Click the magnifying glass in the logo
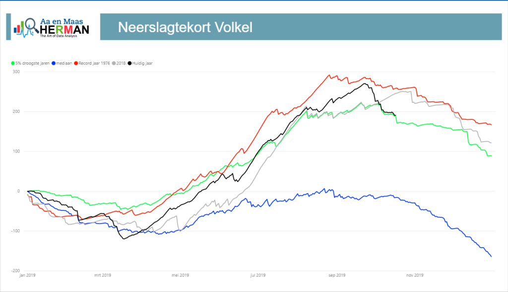508x292 pixels. coord(31,25)
